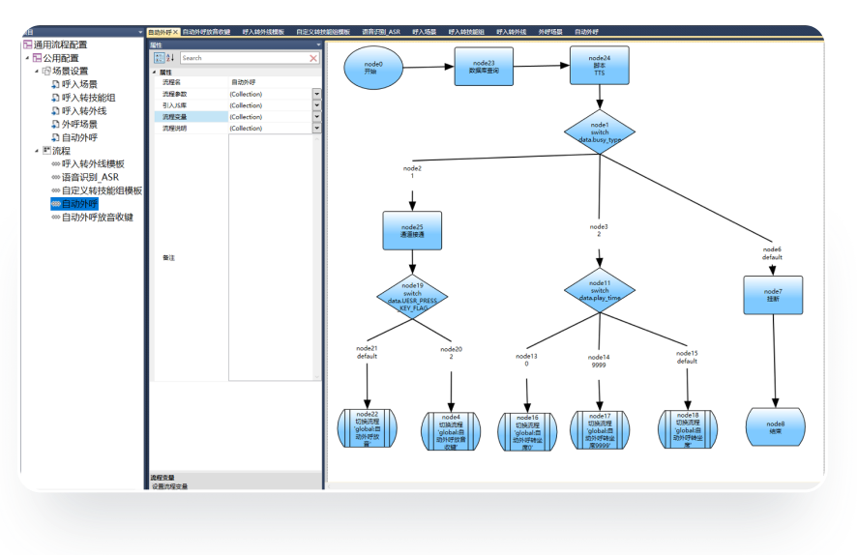Select the node8 结束 end node
The image size is (857, 555).
[775, 427]
